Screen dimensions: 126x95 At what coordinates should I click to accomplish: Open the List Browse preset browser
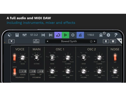tap(36, 41)
